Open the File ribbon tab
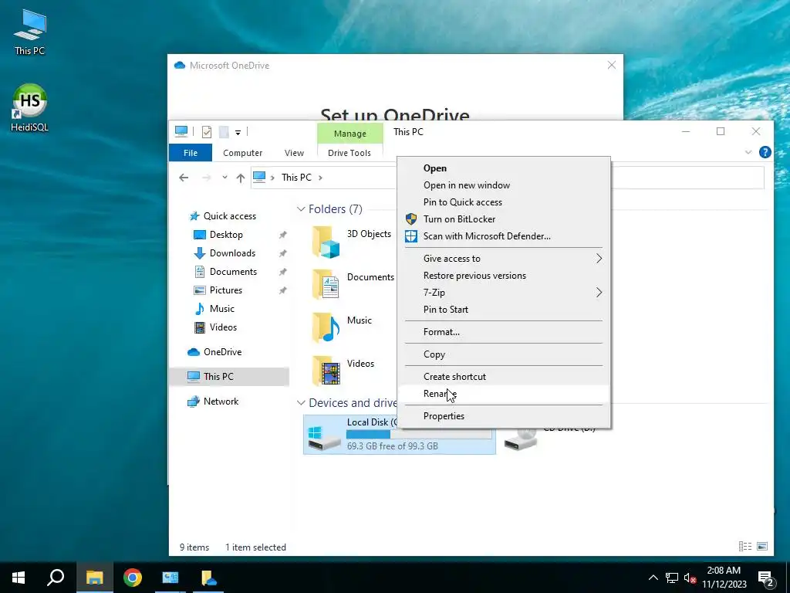This screenshot has width=790, height=593. [191, 153]
